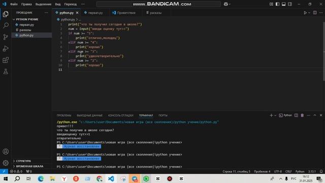Open the Manage gear in activity bar

[x=6, y=163]
